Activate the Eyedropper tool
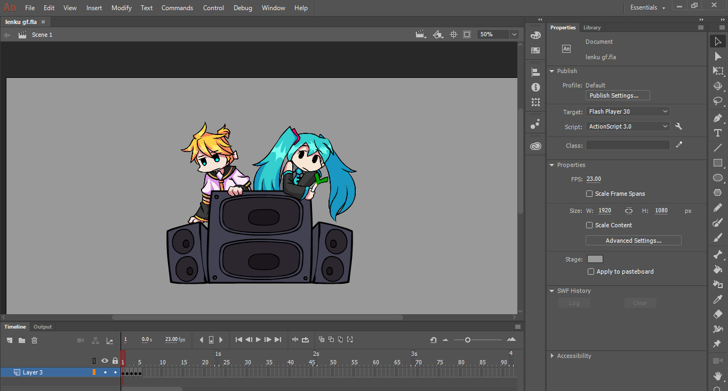This screenshot has height=391, width=728. [718, 299]
